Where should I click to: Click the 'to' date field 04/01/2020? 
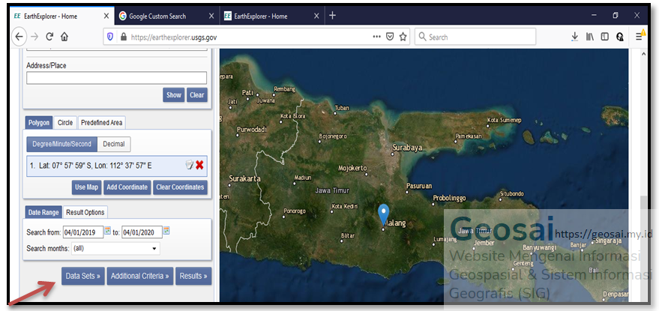pyautogui.click(x=142, y=232)
